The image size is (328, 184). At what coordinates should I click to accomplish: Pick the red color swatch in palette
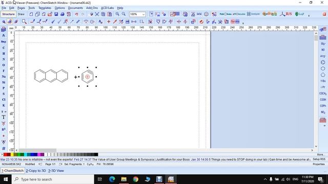[5, 154]
